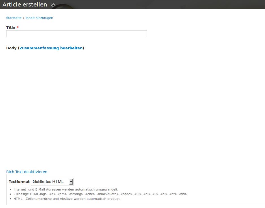Click the Article erstellen page heading
Screen dimensions: 265x208
click(x=25, y=5)
